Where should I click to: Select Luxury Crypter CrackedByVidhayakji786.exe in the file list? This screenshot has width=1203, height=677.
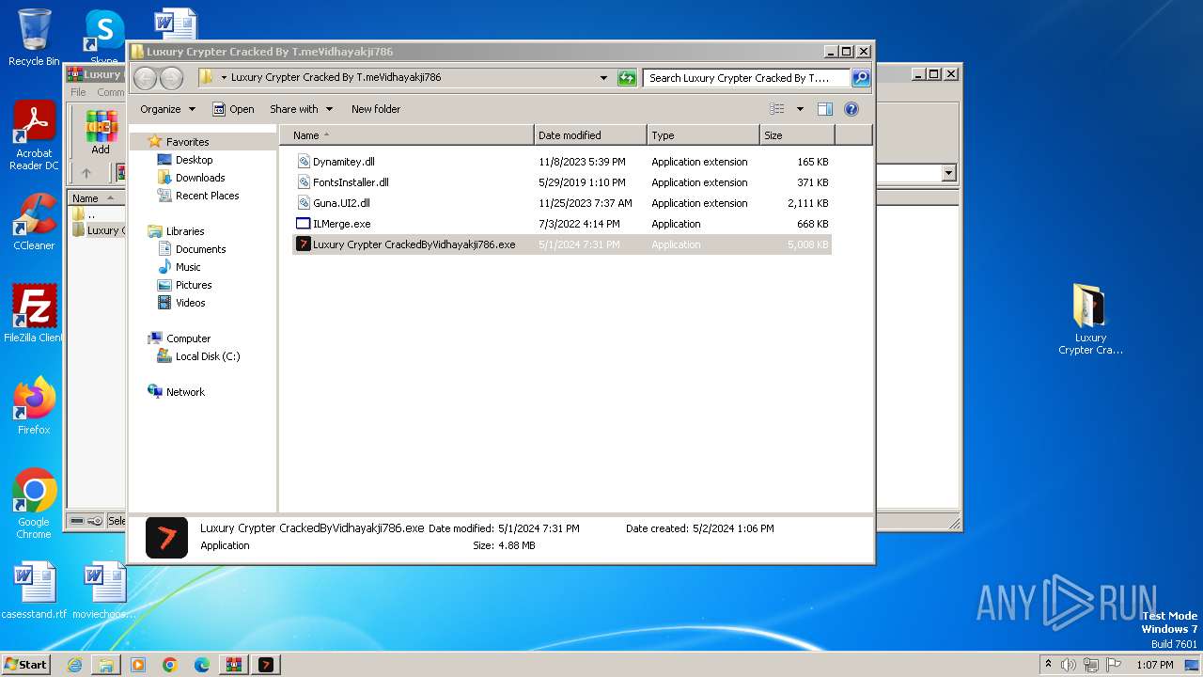coord(562,244)
